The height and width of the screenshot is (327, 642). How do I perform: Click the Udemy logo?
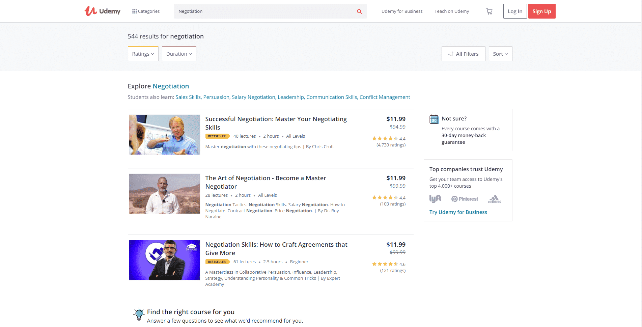[103, 11]
